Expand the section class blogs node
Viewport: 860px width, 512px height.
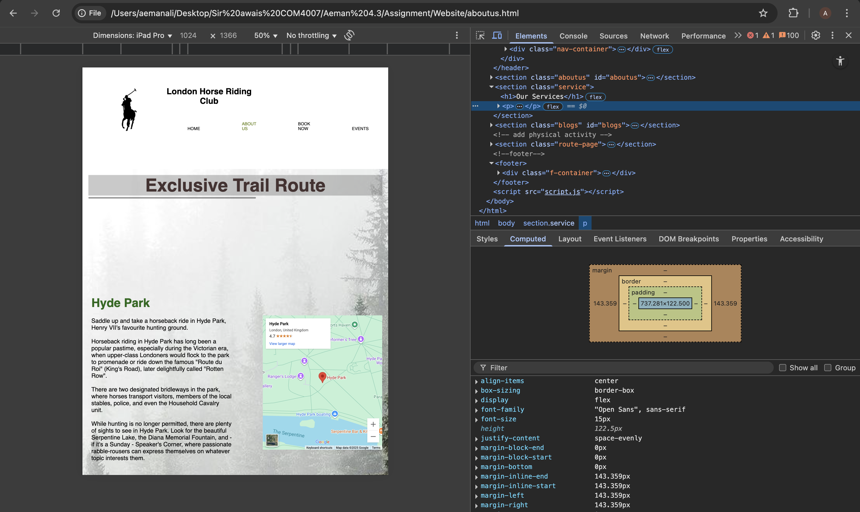(491, 125)
